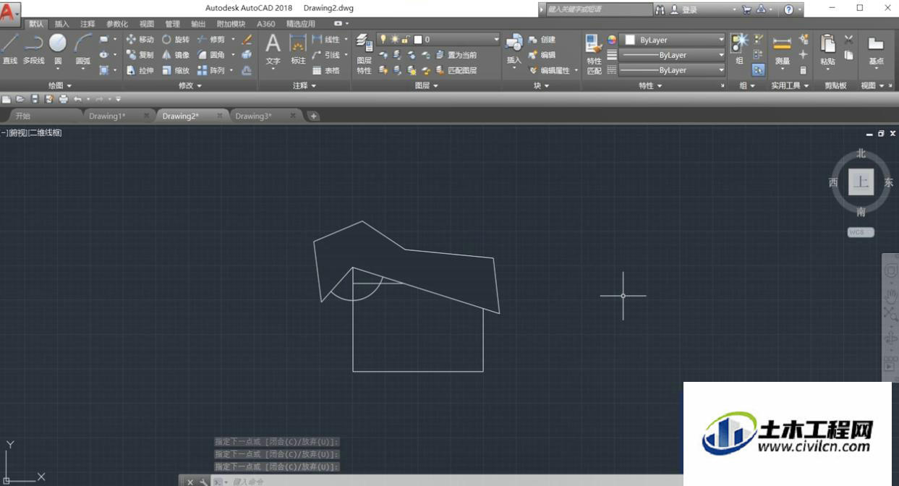Click the 复制 (Copy) tool
This screenshot has height=486, width=899.
click(x=140, y=55)
